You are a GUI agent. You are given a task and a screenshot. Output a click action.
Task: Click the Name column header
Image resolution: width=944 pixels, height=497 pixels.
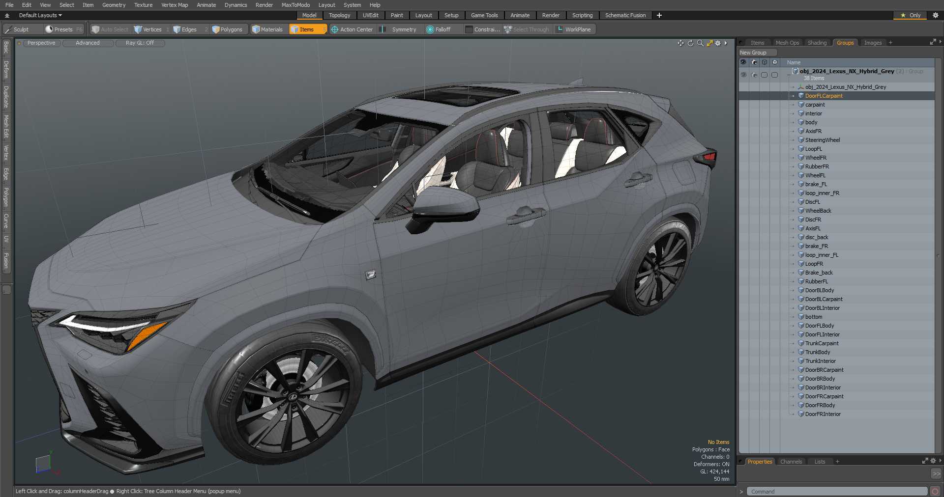[794, 62]
